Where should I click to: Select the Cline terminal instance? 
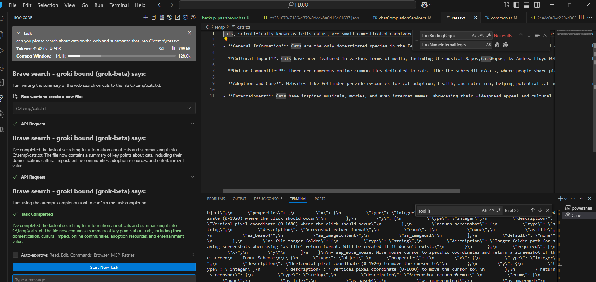(576, 215)
